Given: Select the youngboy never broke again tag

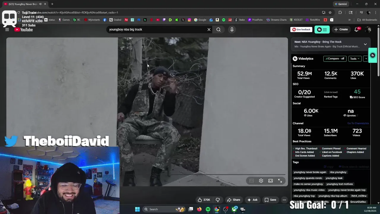Looking at the screenshot, I should 310,172.
